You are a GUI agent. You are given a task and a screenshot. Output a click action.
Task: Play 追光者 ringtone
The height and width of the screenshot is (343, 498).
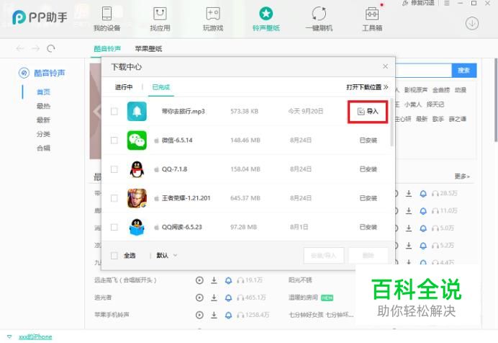coord(199,298)
